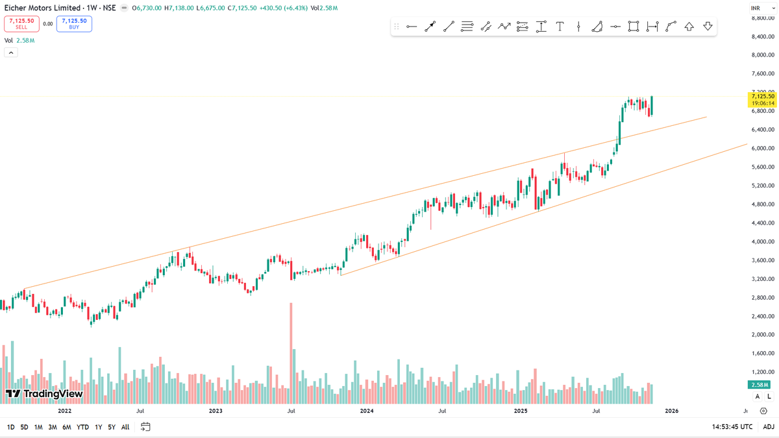Image resolution: width=779 pixels, height=438 pixels.
Task: Click the 2024 time axis label
Action: tap(366, 411)
